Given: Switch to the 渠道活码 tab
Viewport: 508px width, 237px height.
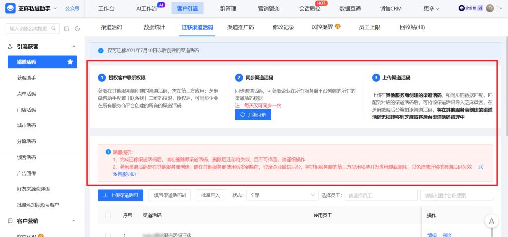Looking at the screenshot, I should pos(112,27).
